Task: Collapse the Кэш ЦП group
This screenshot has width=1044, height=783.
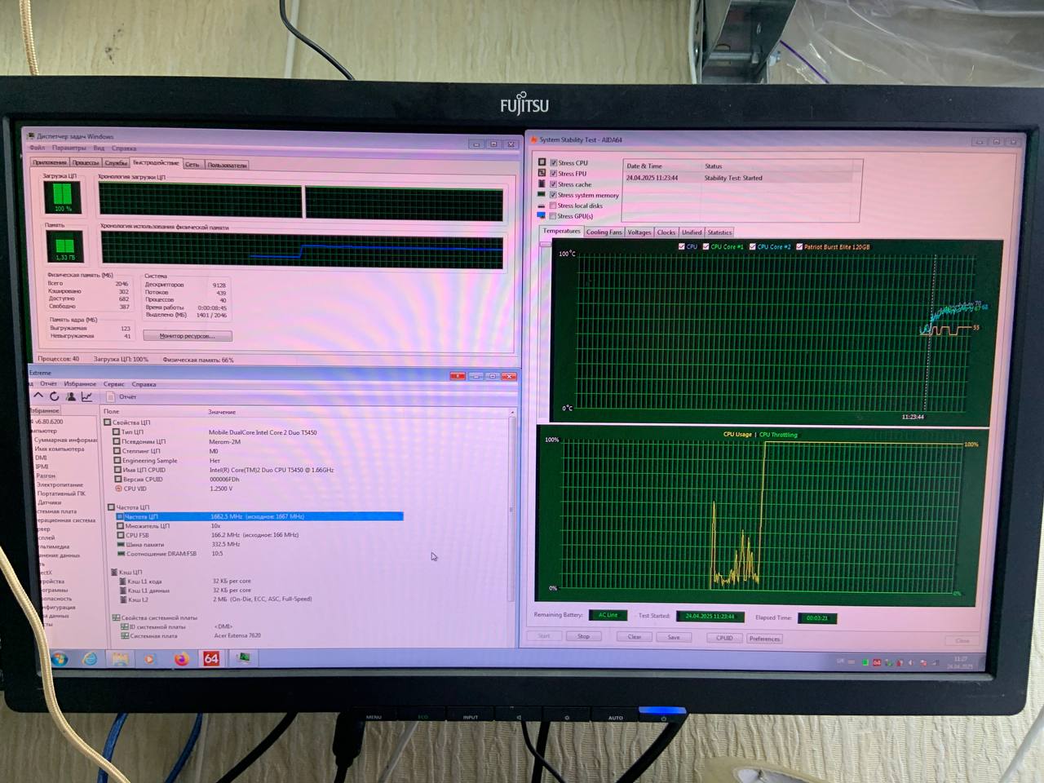Action: [x=113, y=572]
